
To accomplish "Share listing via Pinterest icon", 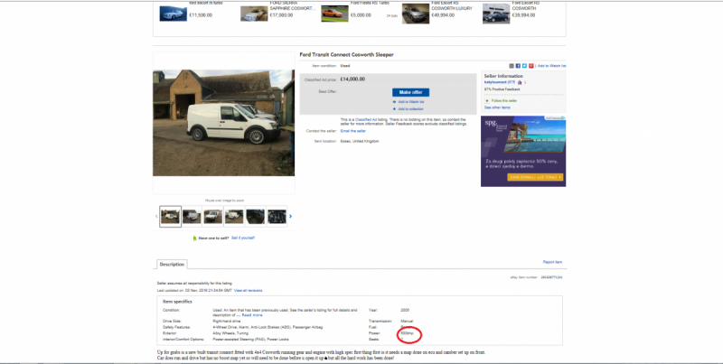I will [x=531, y=66].
